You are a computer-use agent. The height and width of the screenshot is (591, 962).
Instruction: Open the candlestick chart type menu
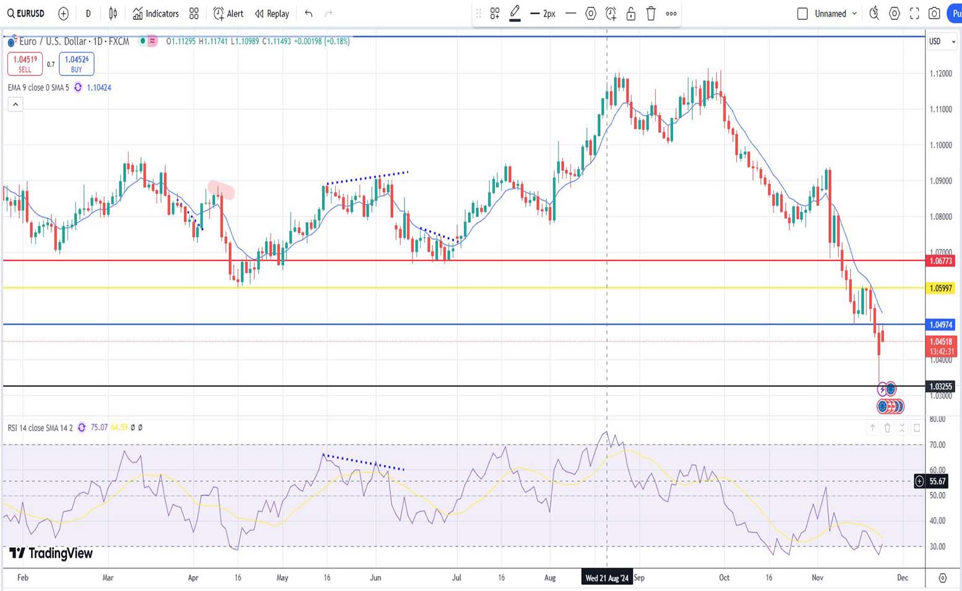coord(113,14)
